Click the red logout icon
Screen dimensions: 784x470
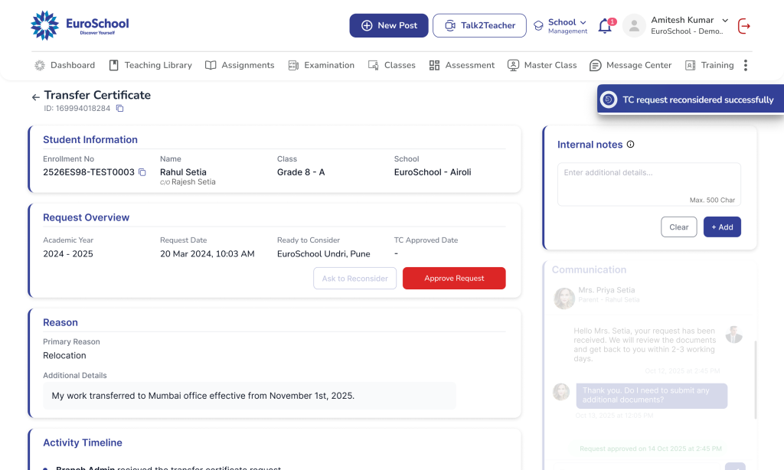[x=743, y=26]
